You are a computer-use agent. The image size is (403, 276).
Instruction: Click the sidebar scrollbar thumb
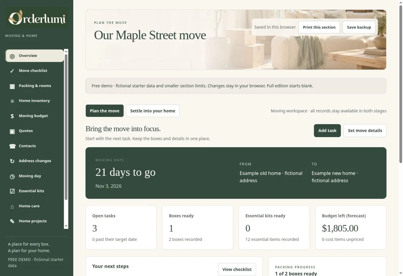pyautogui.click(x=66, y=127)
